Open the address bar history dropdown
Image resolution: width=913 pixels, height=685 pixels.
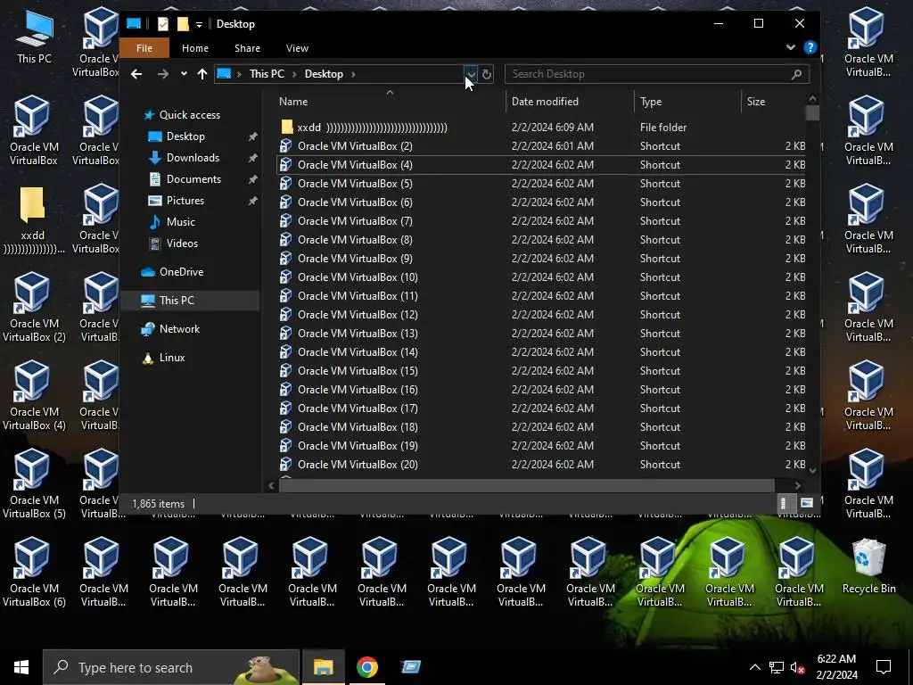[471, 74]
